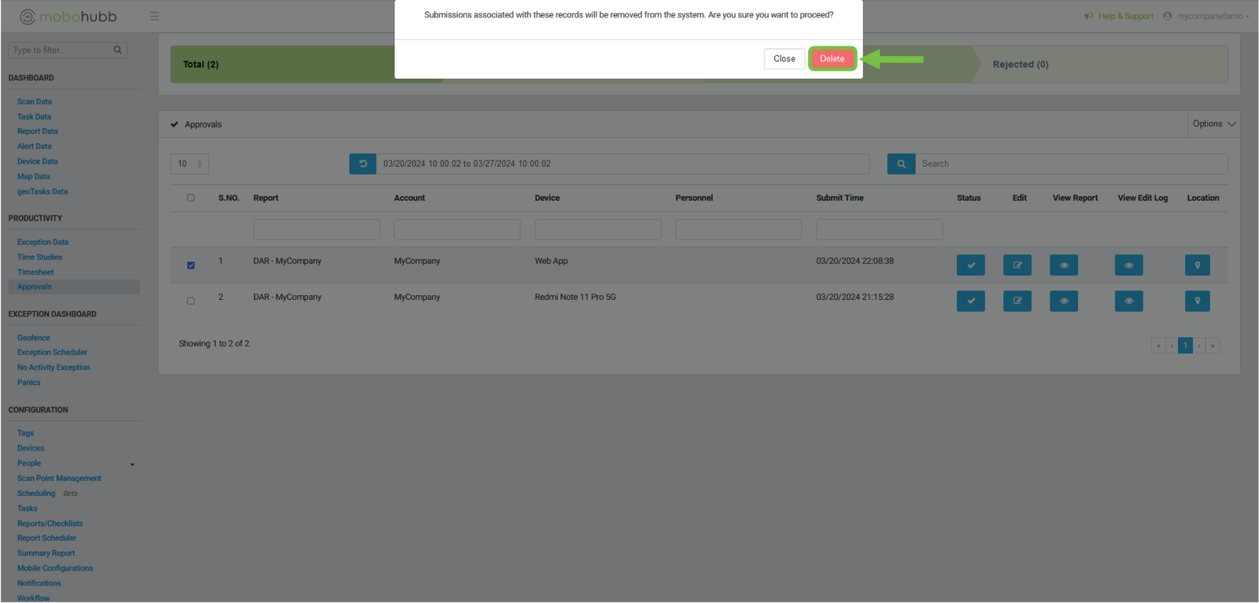Check the checkbox for row 2

(x=191, y=301)
